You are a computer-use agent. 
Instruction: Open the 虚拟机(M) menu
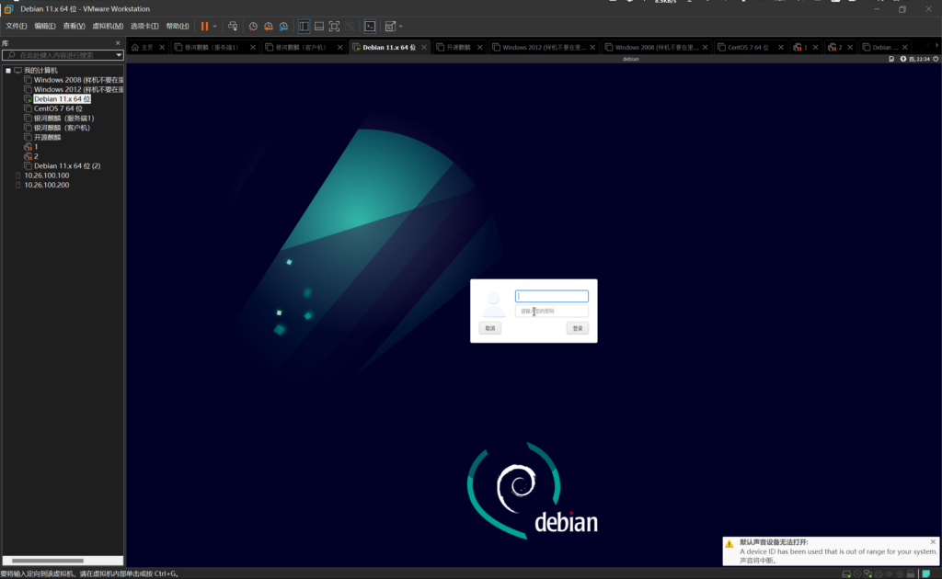(x=108, y=27)
